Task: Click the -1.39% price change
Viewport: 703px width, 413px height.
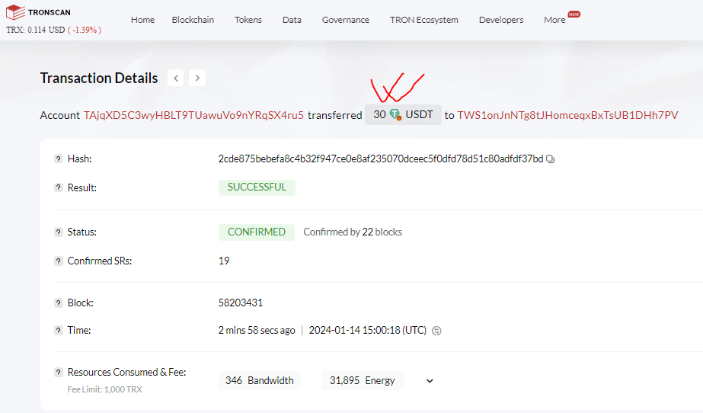Action: (85, 30)
